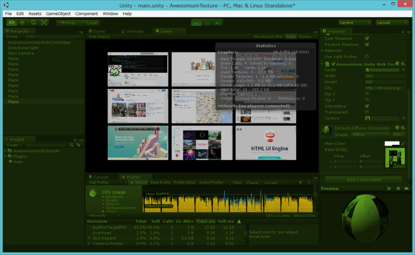Click the URL field
The width and height of the screenshot is (415, 255).
pos(385,88)
